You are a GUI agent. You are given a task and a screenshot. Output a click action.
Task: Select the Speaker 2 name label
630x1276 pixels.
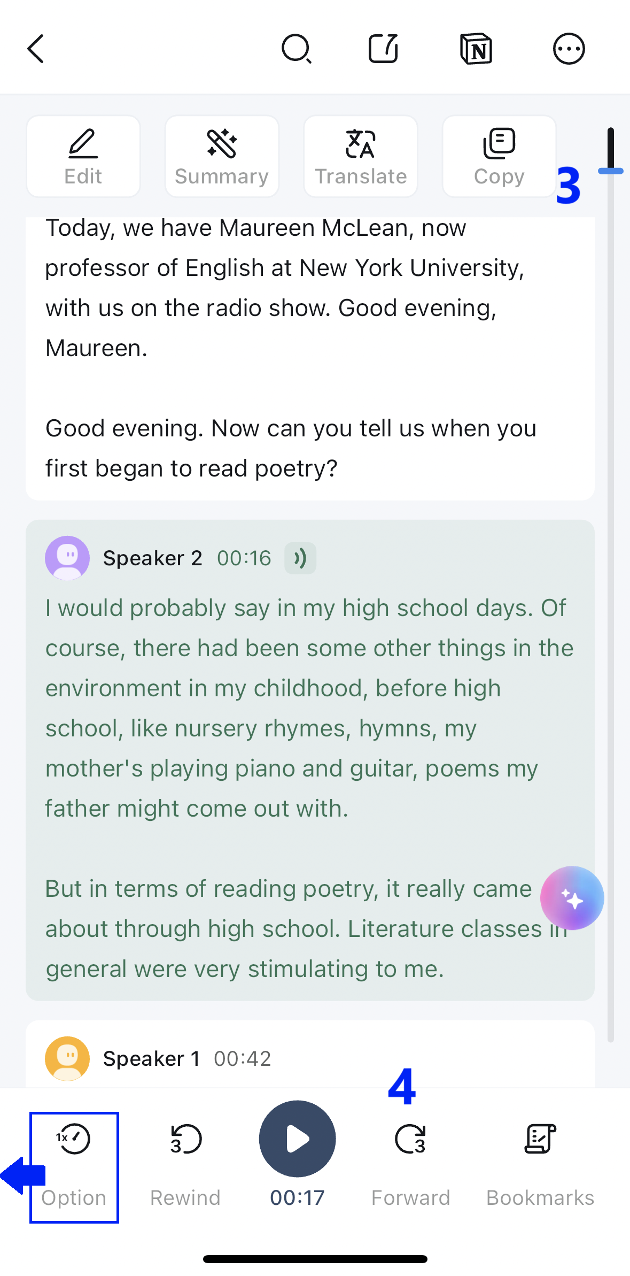(152, 558)
